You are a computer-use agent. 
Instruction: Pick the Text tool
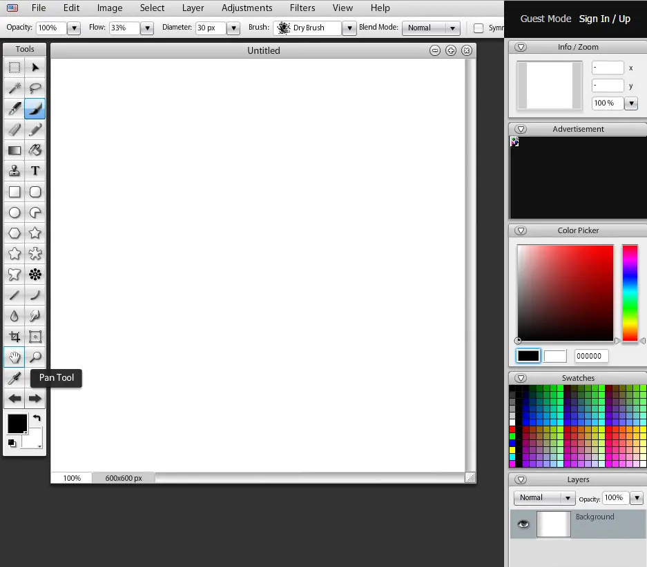coord(35,171)
